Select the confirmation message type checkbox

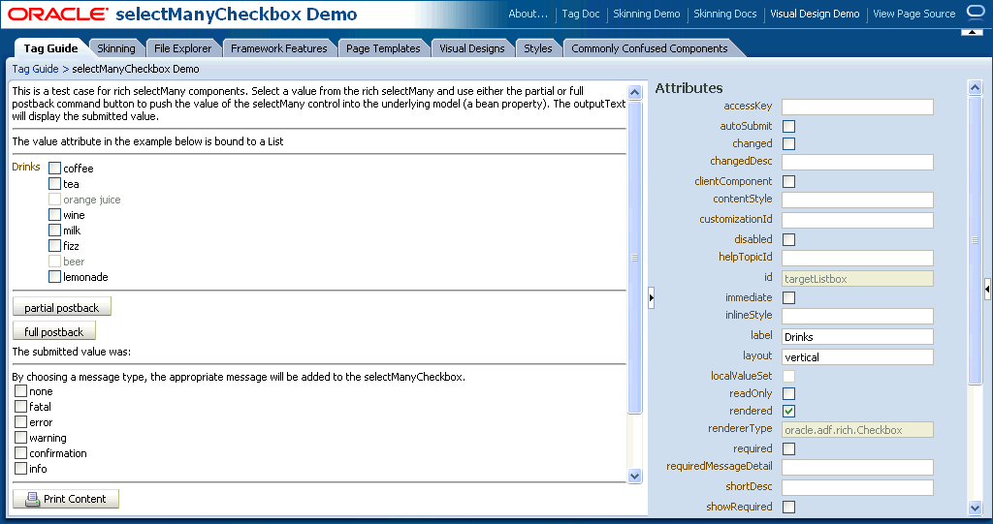21,453
